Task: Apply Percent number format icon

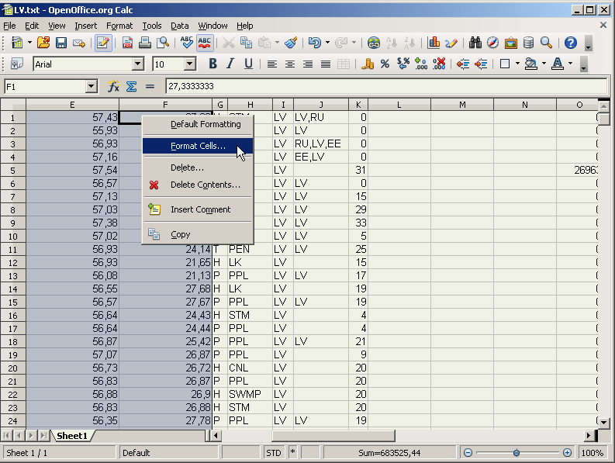Action: pyautogui.click(x=385, y=64)
